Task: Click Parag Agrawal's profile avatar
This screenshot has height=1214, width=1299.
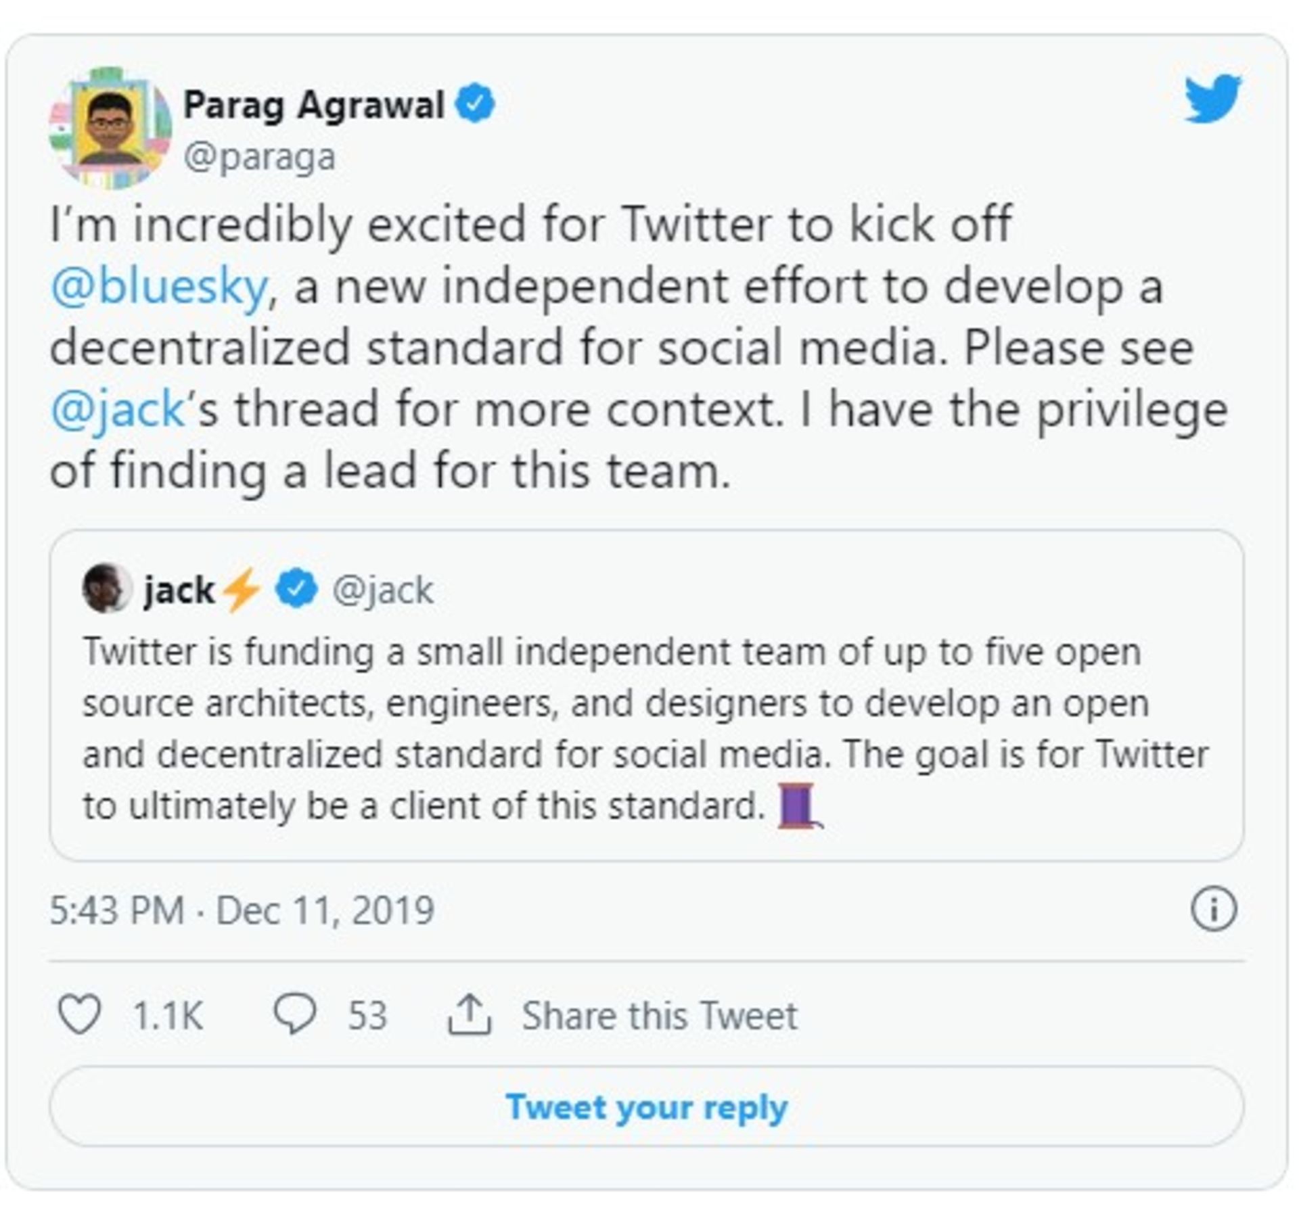Action: pyautogui.click(x=110, y=128)
